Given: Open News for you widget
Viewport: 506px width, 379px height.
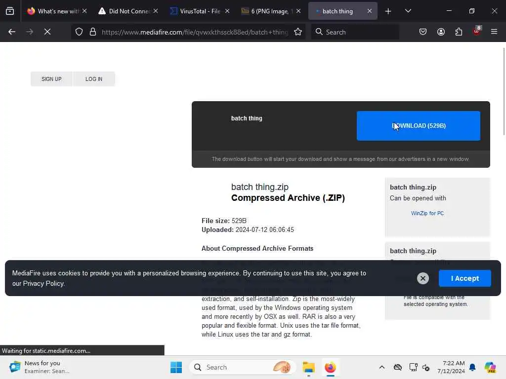Looking at the screenshot, I should coord(40,367).
